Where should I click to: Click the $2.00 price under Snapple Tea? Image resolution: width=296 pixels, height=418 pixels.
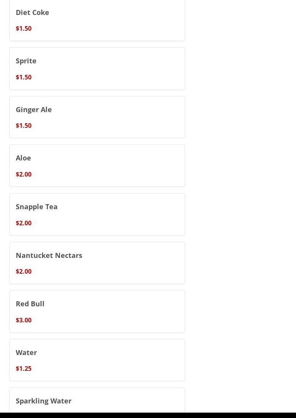point(23,223)
